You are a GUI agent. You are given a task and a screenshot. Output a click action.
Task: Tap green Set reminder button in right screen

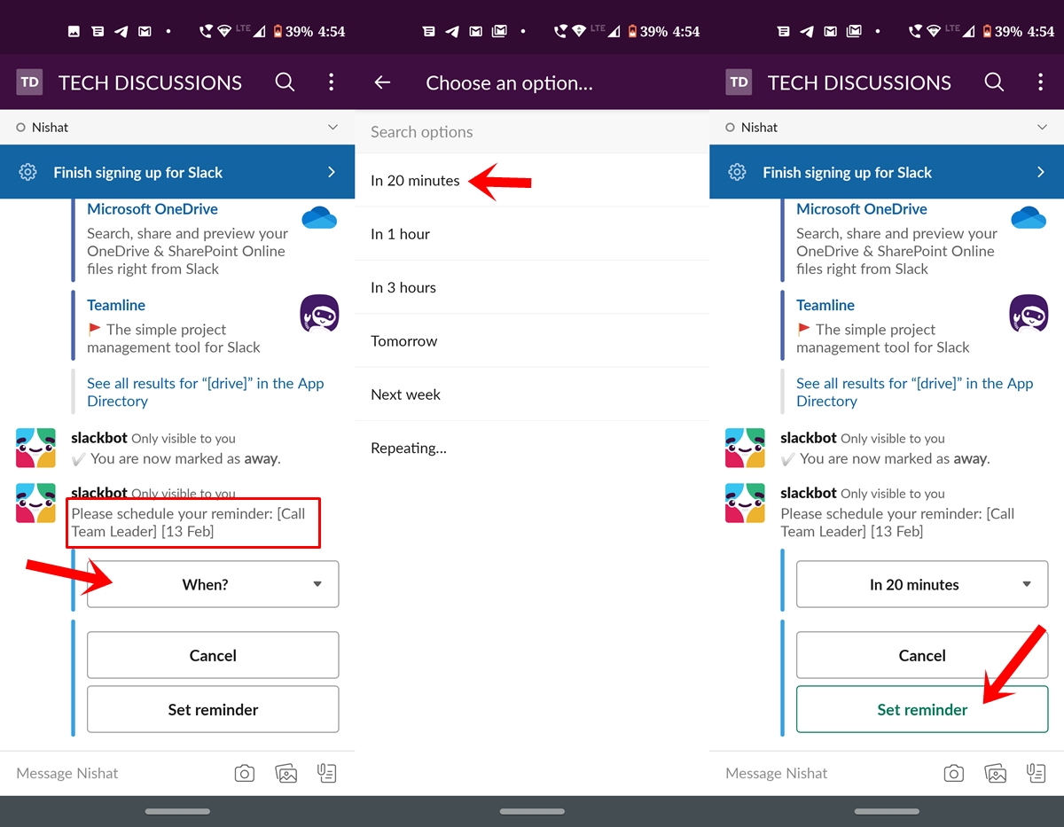(922, 709)
